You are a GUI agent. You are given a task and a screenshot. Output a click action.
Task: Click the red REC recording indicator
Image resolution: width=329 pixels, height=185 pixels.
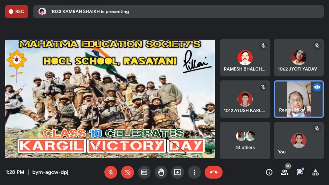16,12
